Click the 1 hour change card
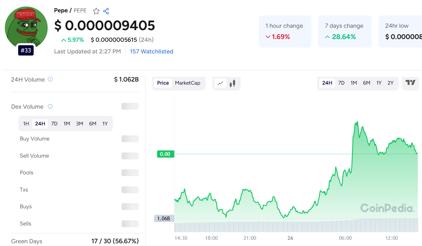Screen dimensions: 422x246 (x=285, y=31)
